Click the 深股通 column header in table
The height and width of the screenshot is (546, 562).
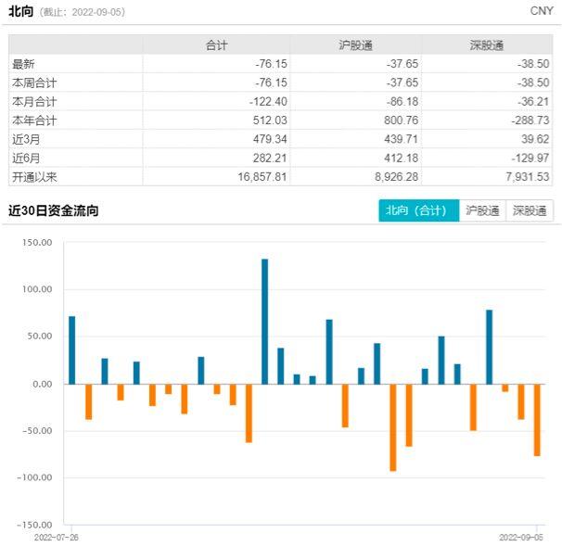487,45
